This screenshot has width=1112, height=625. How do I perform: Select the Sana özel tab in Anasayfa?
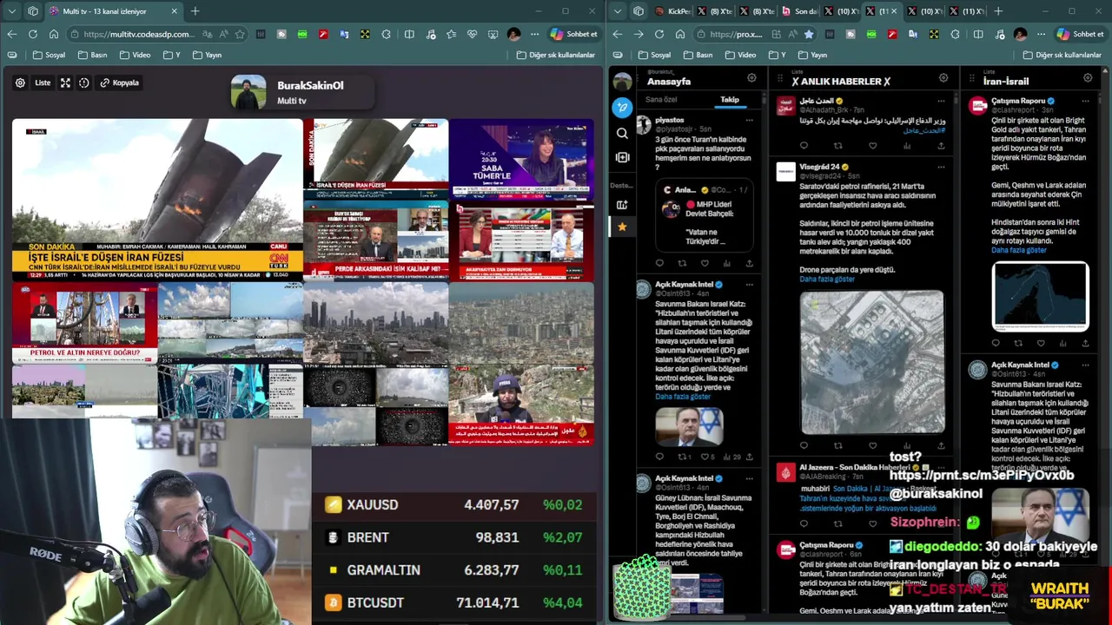tap(660, 100)
